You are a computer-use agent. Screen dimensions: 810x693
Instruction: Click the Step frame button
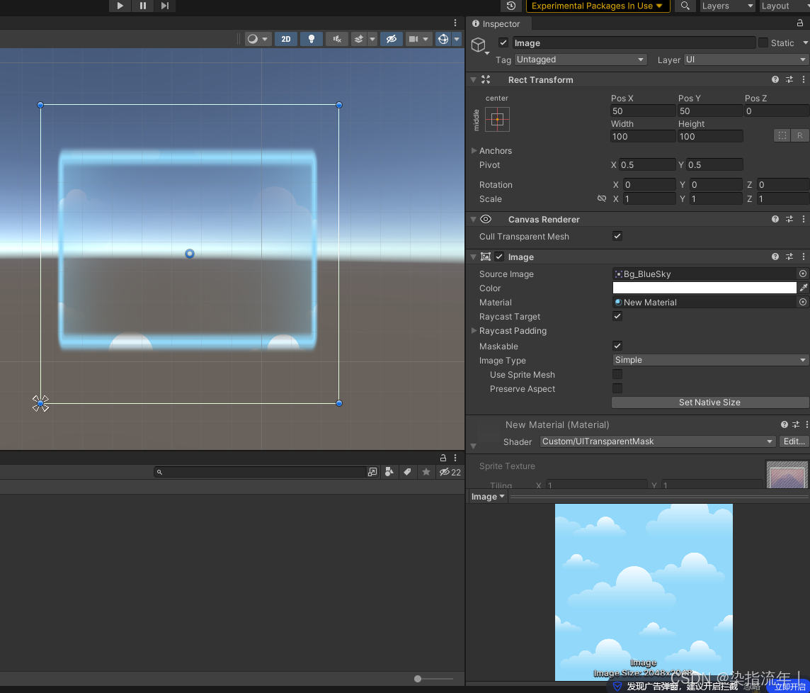tap(165, 6)
